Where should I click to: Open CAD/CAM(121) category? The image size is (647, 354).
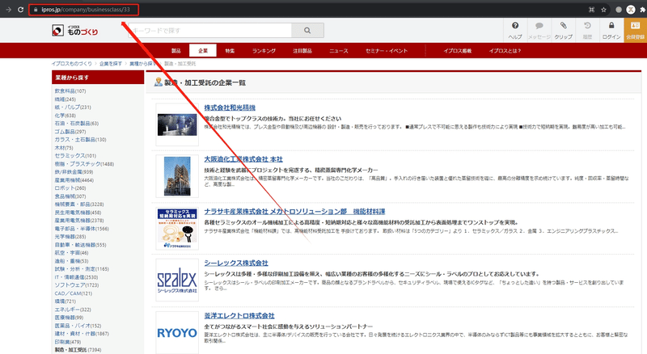click(x=74, y=293)
